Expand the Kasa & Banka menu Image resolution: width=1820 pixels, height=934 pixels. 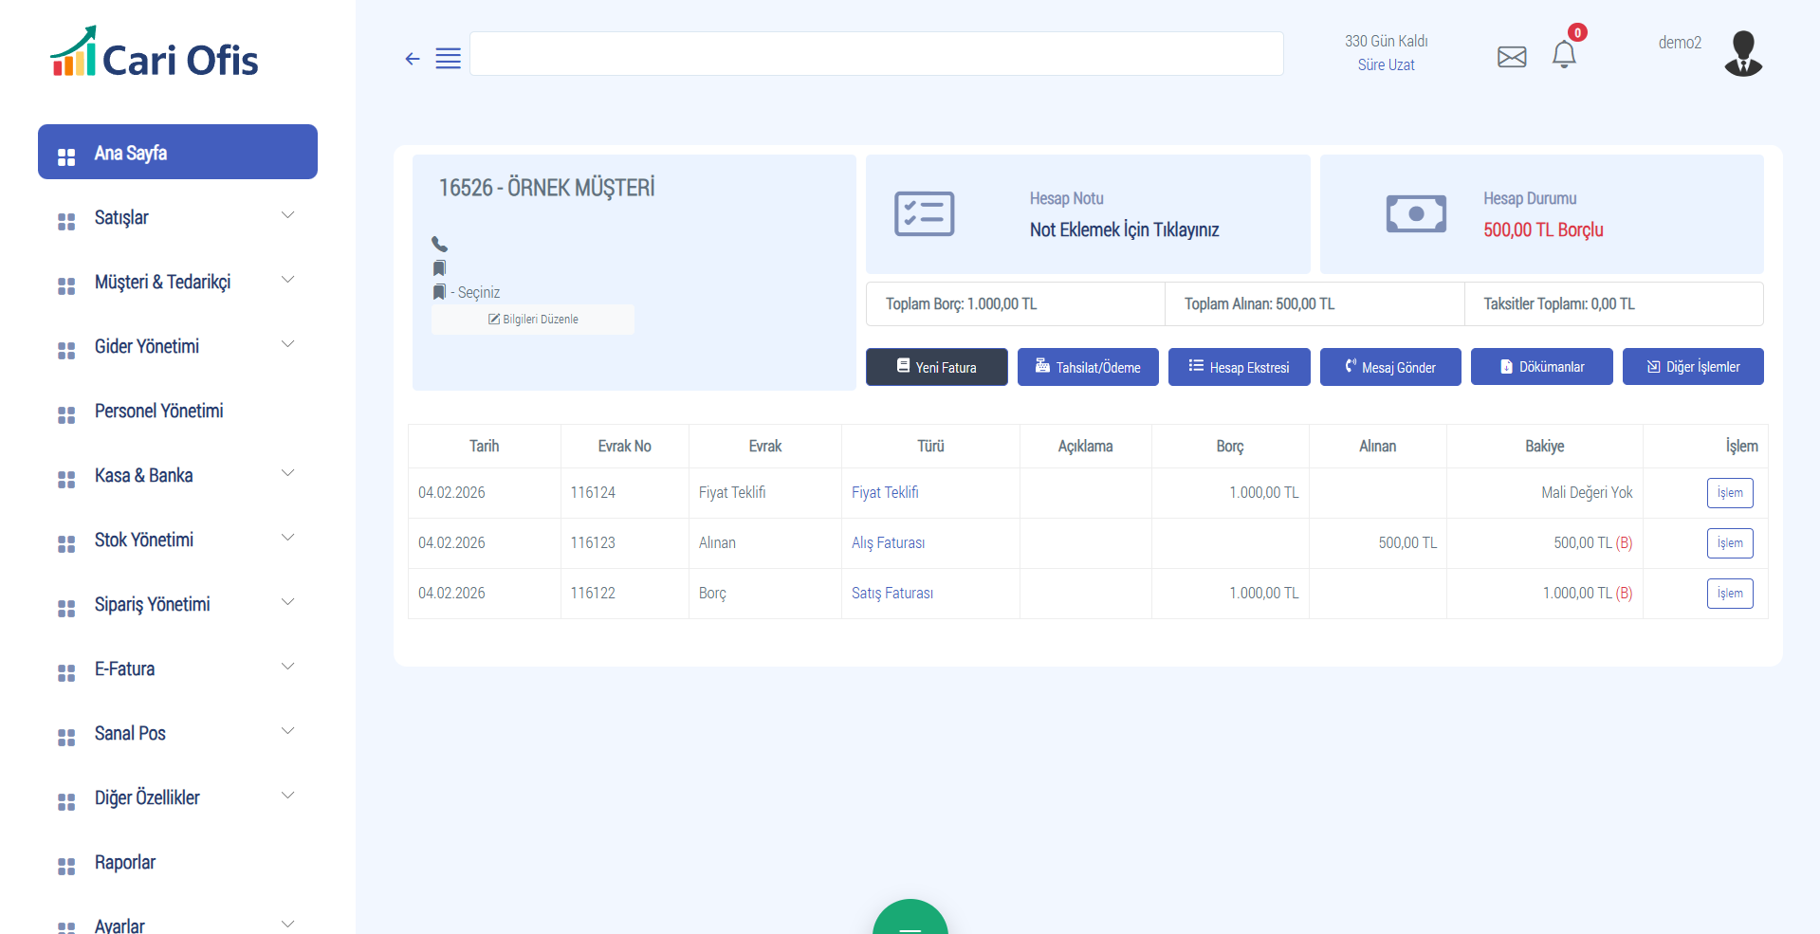click(x=177, y=476)
